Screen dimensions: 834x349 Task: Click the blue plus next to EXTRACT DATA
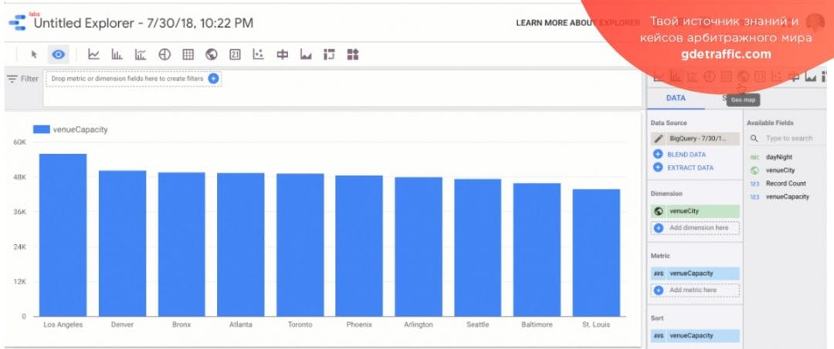(x=658, y=168)
